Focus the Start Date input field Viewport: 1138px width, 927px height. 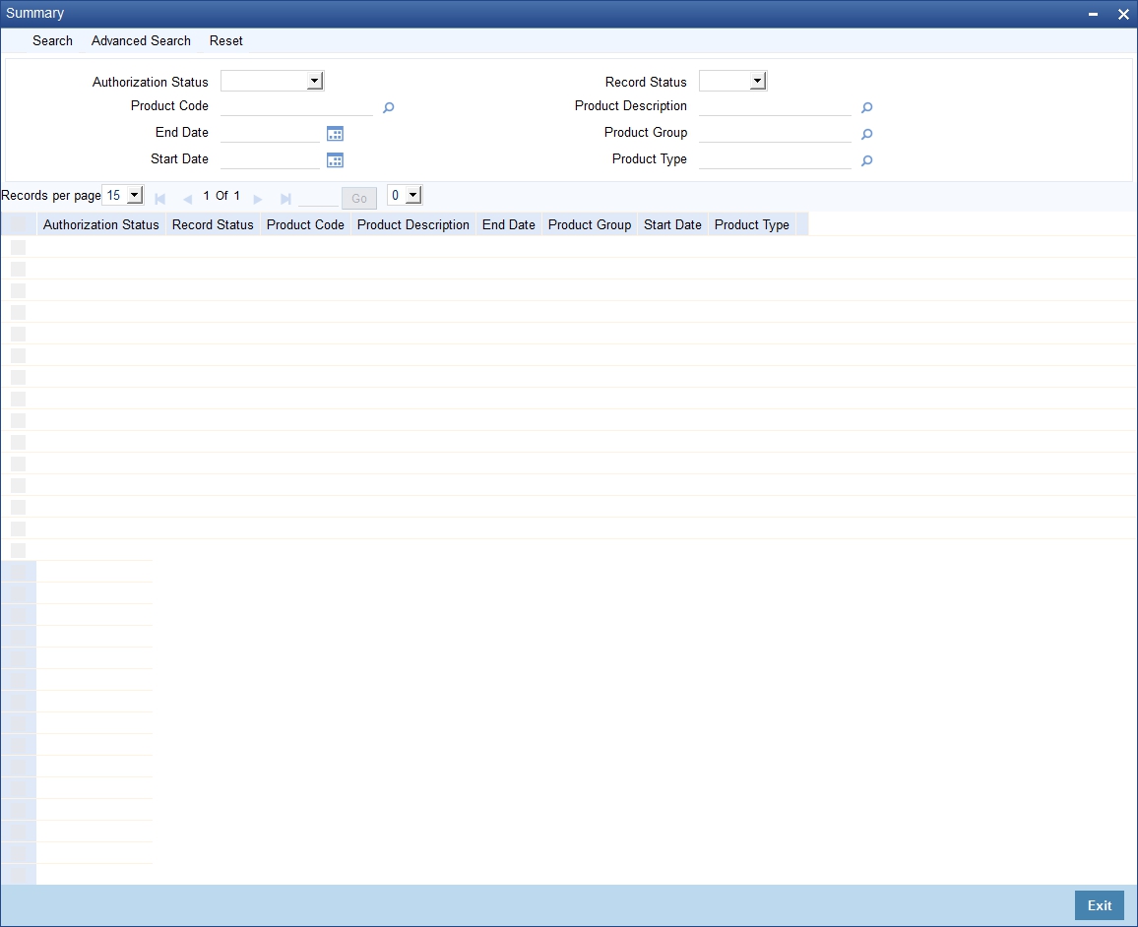click(x=270, y=159)
